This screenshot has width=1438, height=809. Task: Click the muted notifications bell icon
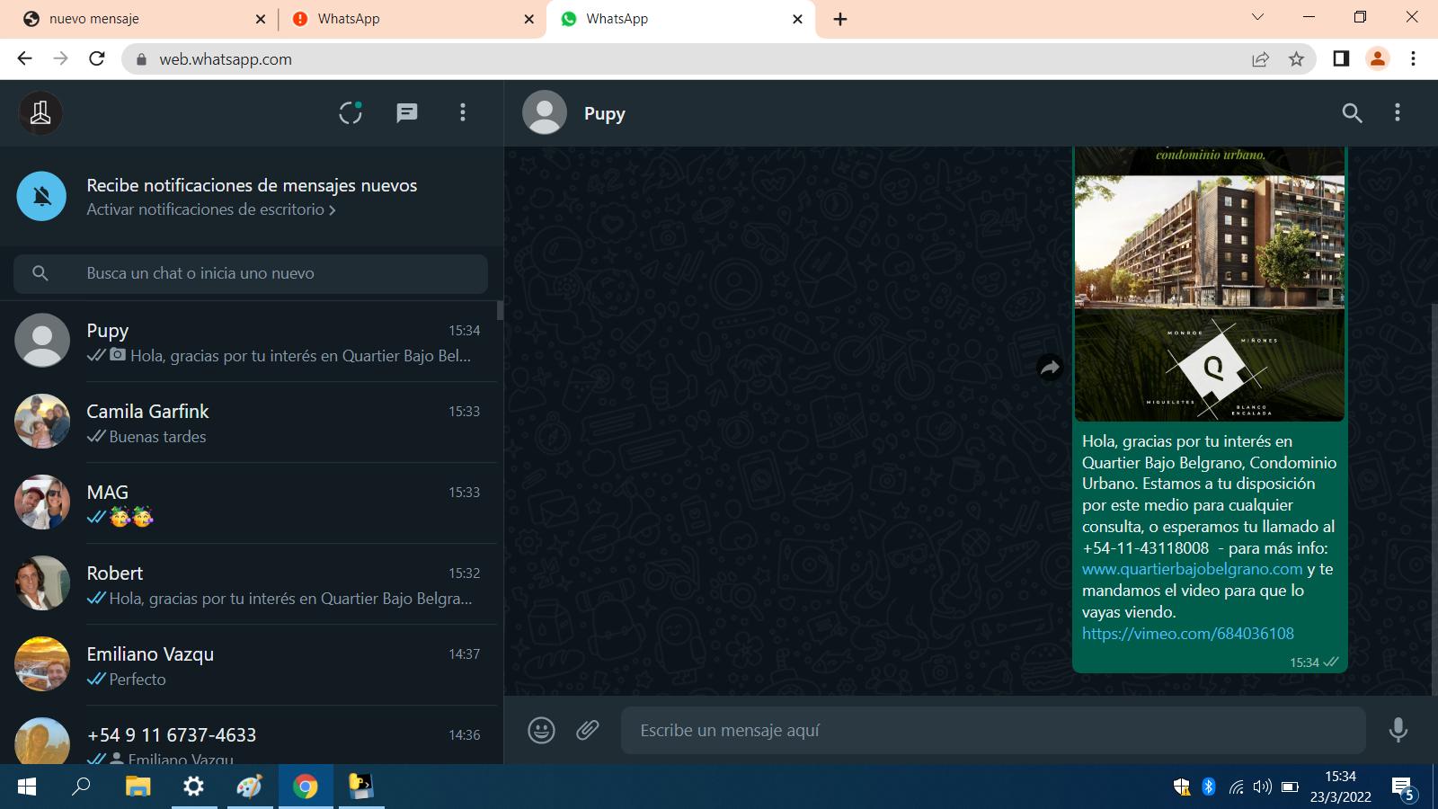[x=41, y=196]
